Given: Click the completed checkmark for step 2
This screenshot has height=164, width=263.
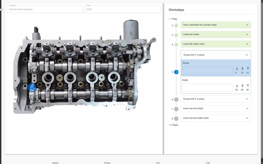Looking at the screenshot, I should 176,25.
